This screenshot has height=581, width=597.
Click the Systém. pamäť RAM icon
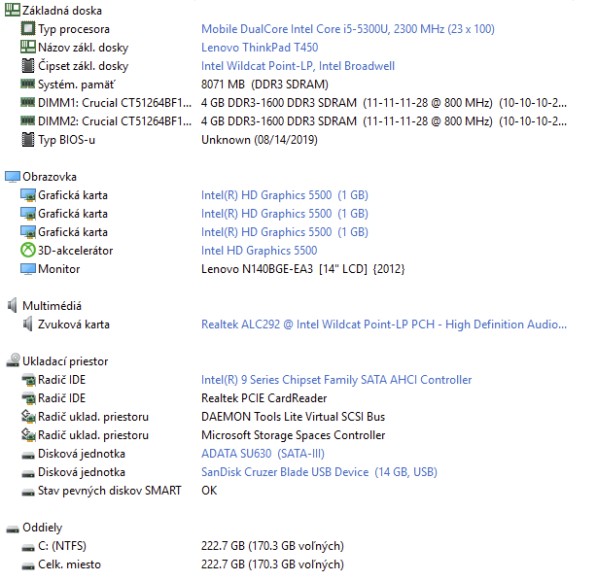click(28, 84)
